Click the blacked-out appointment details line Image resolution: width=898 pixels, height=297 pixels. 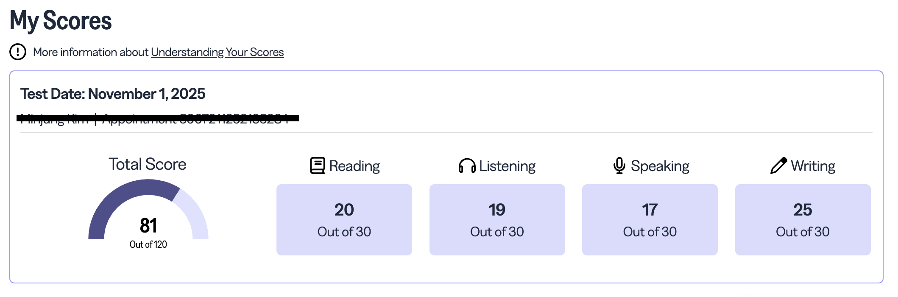(157, 118)
